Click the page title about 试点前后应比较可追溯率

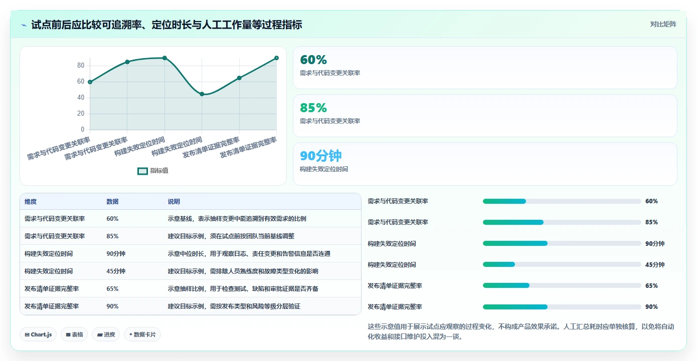click(x=166, y=25)
